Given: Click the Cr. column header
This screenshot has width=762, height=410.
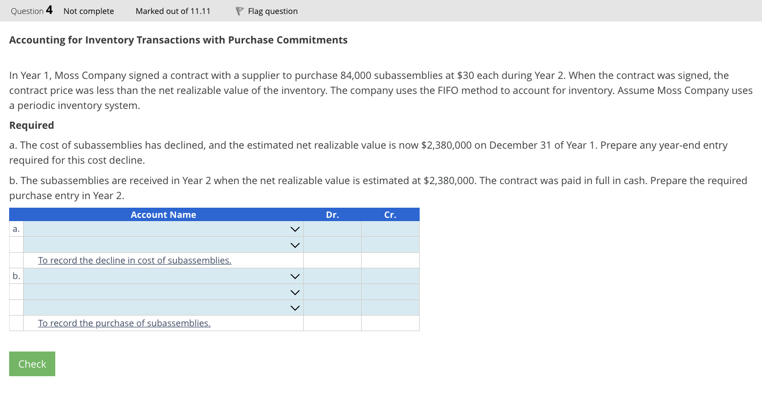Looking at the screenshot, I should [x=390, y=214].
